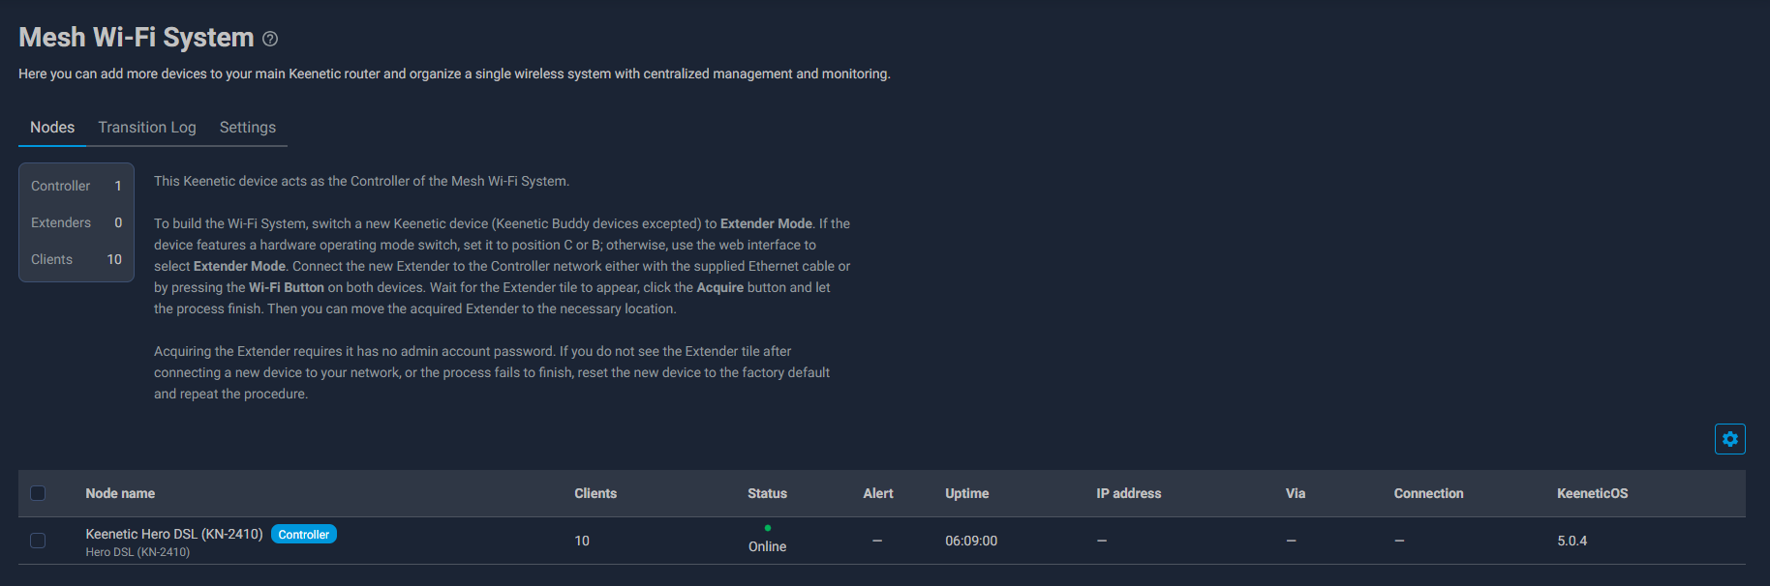
Task: Click the Hero DSL (KN-2410) model subtitle
Action: (x=137, y=552)
